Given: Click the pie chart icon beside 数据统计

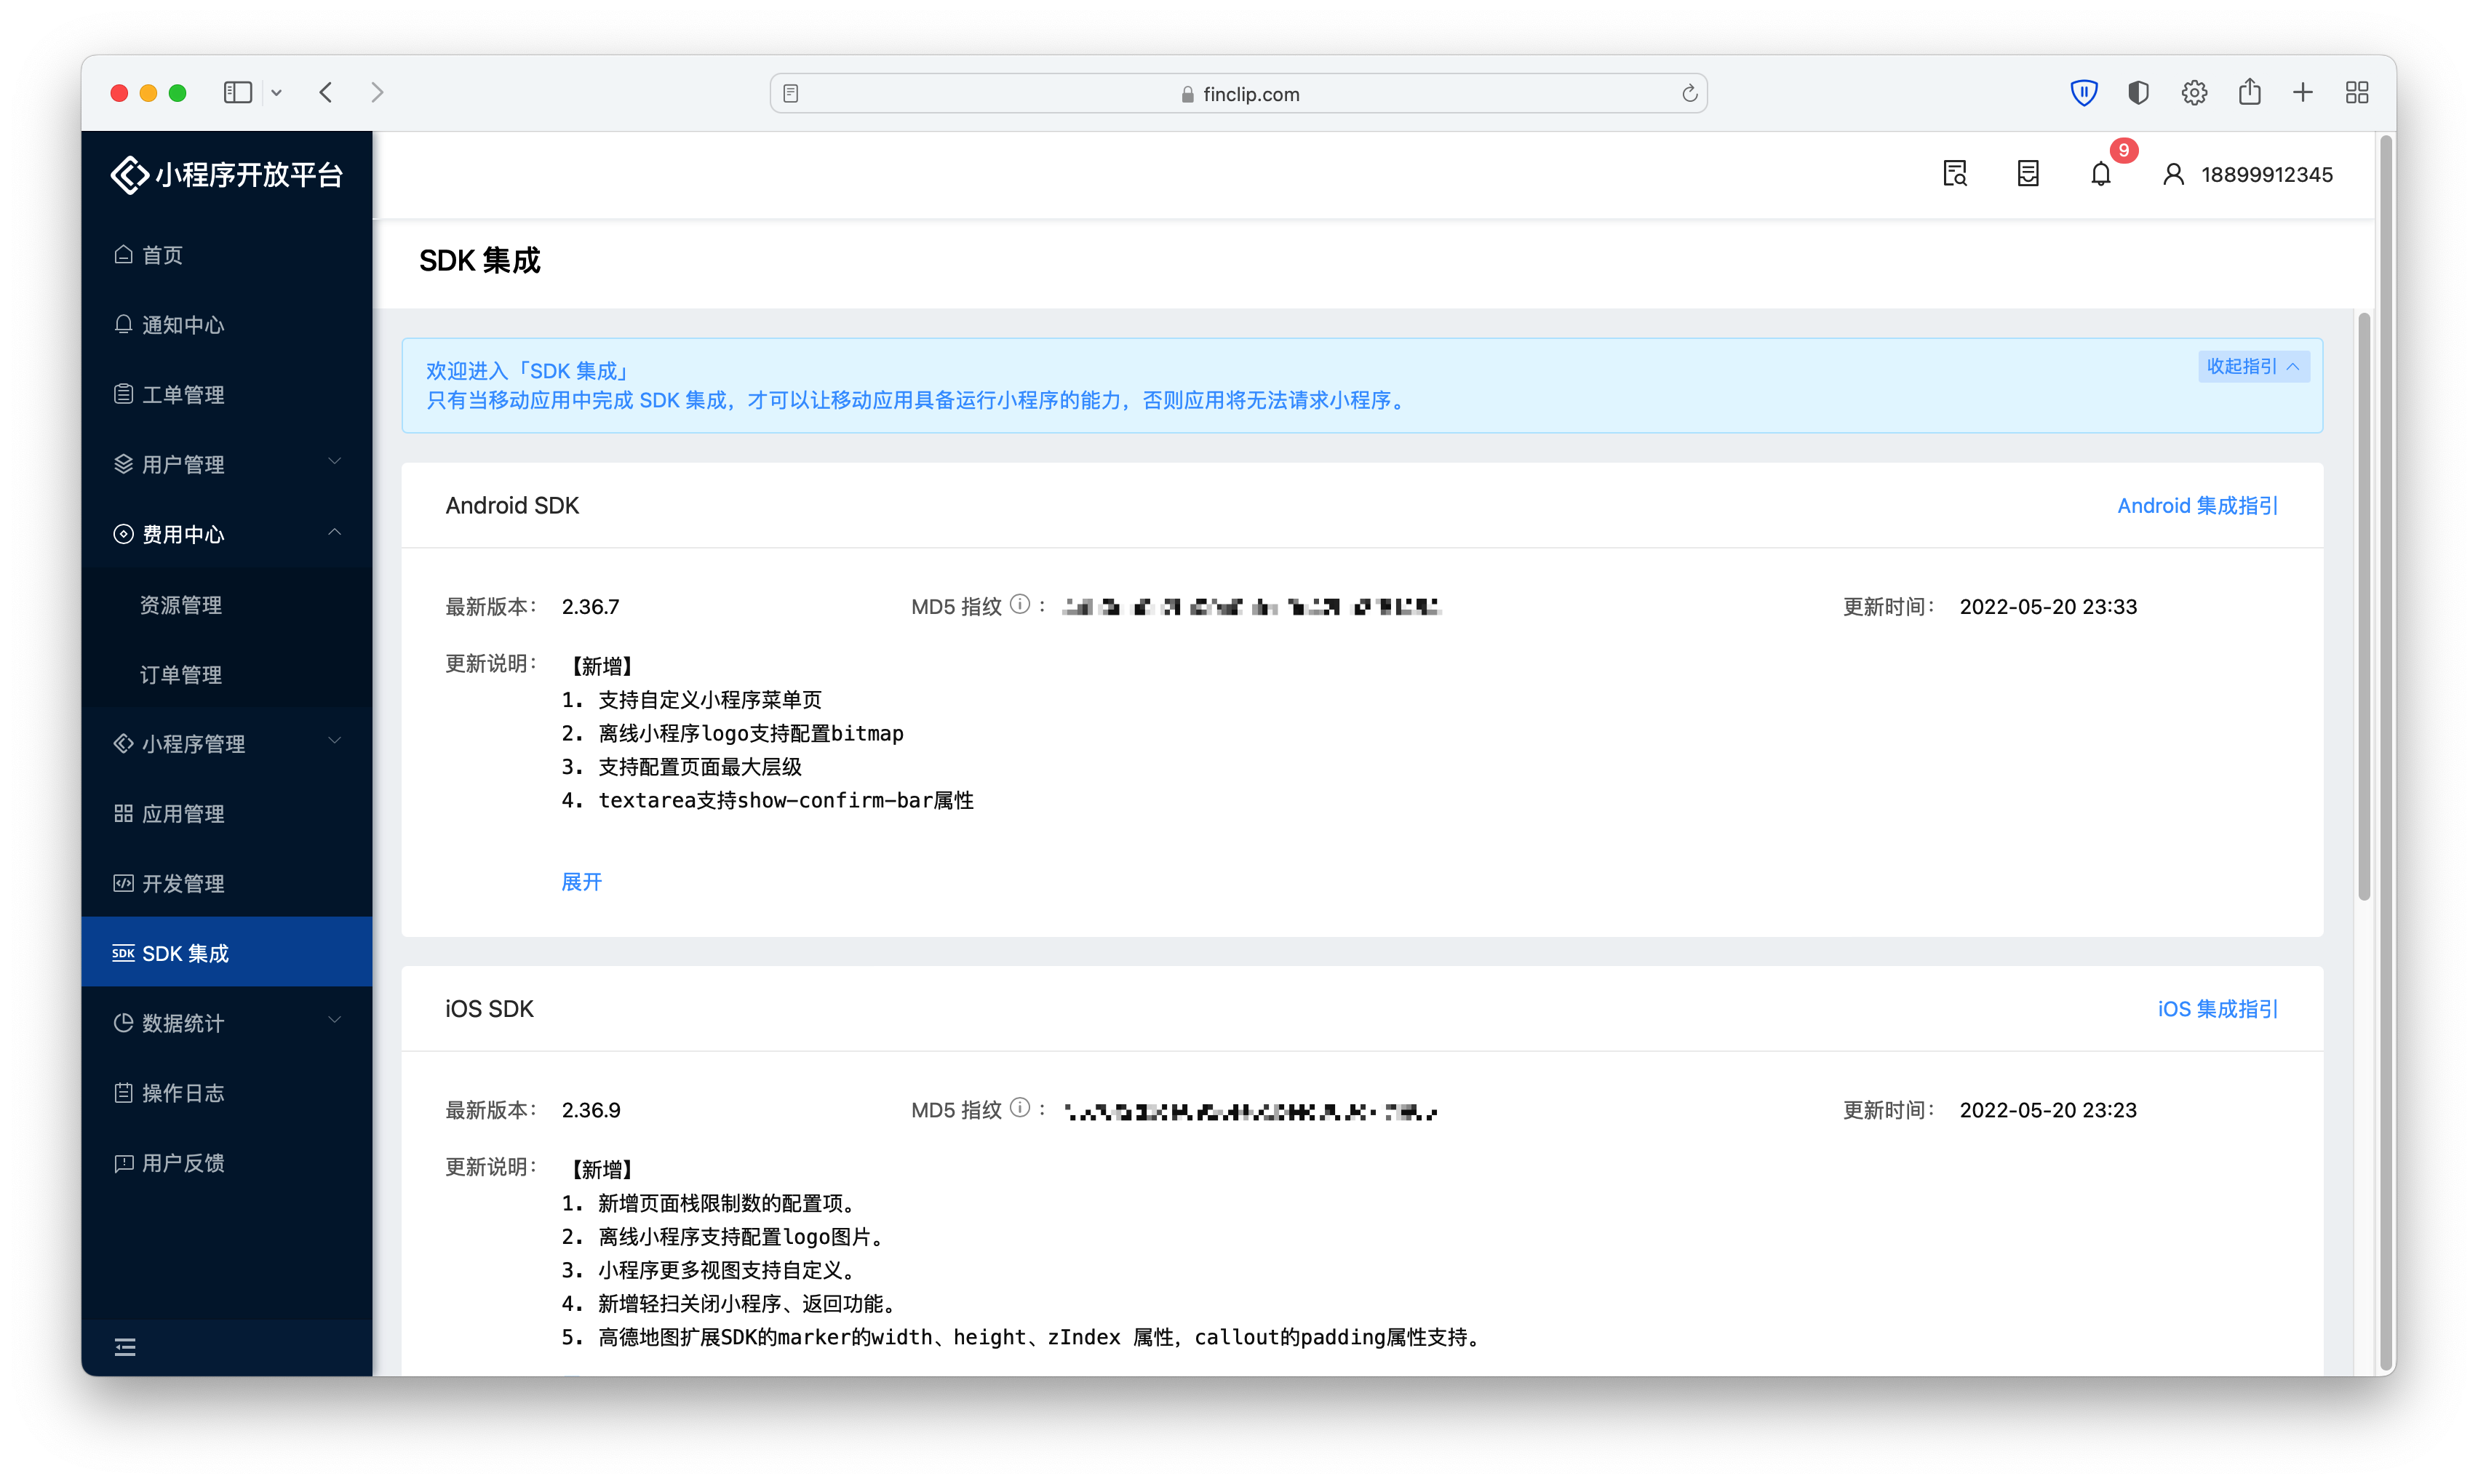Looking at the screenshot, I should coord(123,1023).
